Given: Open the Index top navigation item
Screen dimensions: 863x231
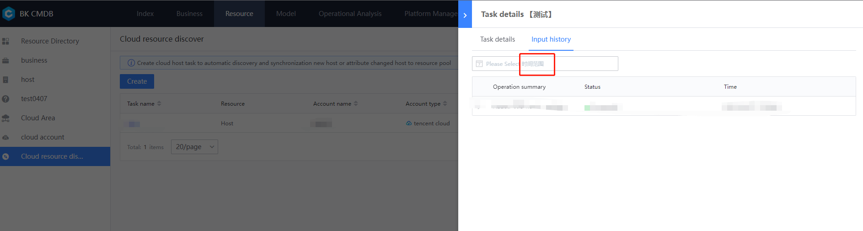Looking at the screenshot, I should pos(145,14).
